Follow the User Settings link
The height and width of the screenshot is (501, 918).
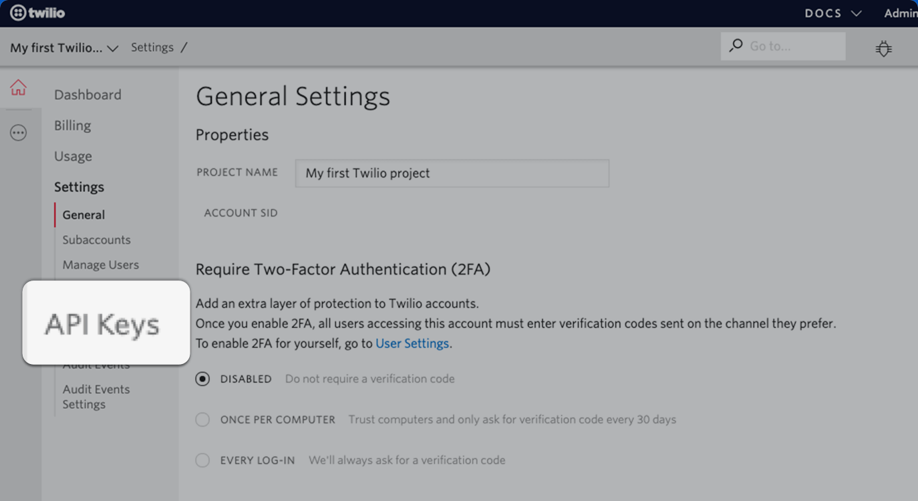(412, 343)
